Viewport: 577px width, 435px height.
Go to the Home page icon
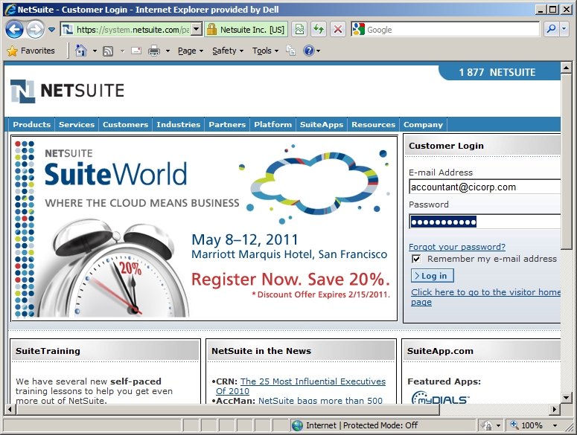(81, 51)
